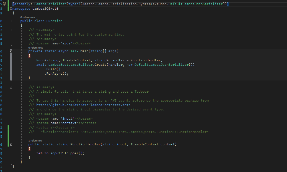Click LambdaBootstrapBuilder in the await statement
Screen dimensions: 287x172
pos(71,65)
